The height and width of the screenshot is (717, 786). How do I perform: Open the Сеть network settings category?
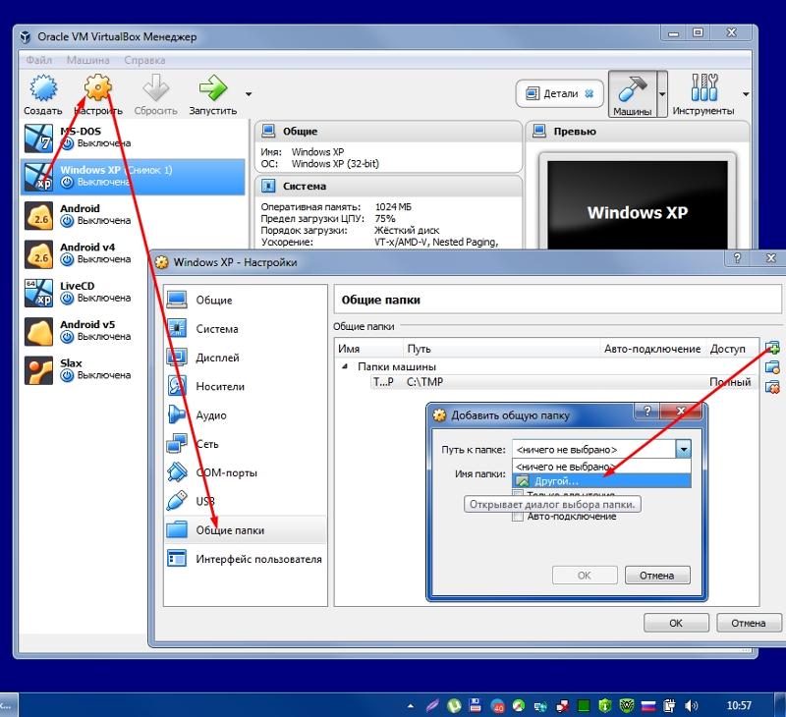[245, 444]
